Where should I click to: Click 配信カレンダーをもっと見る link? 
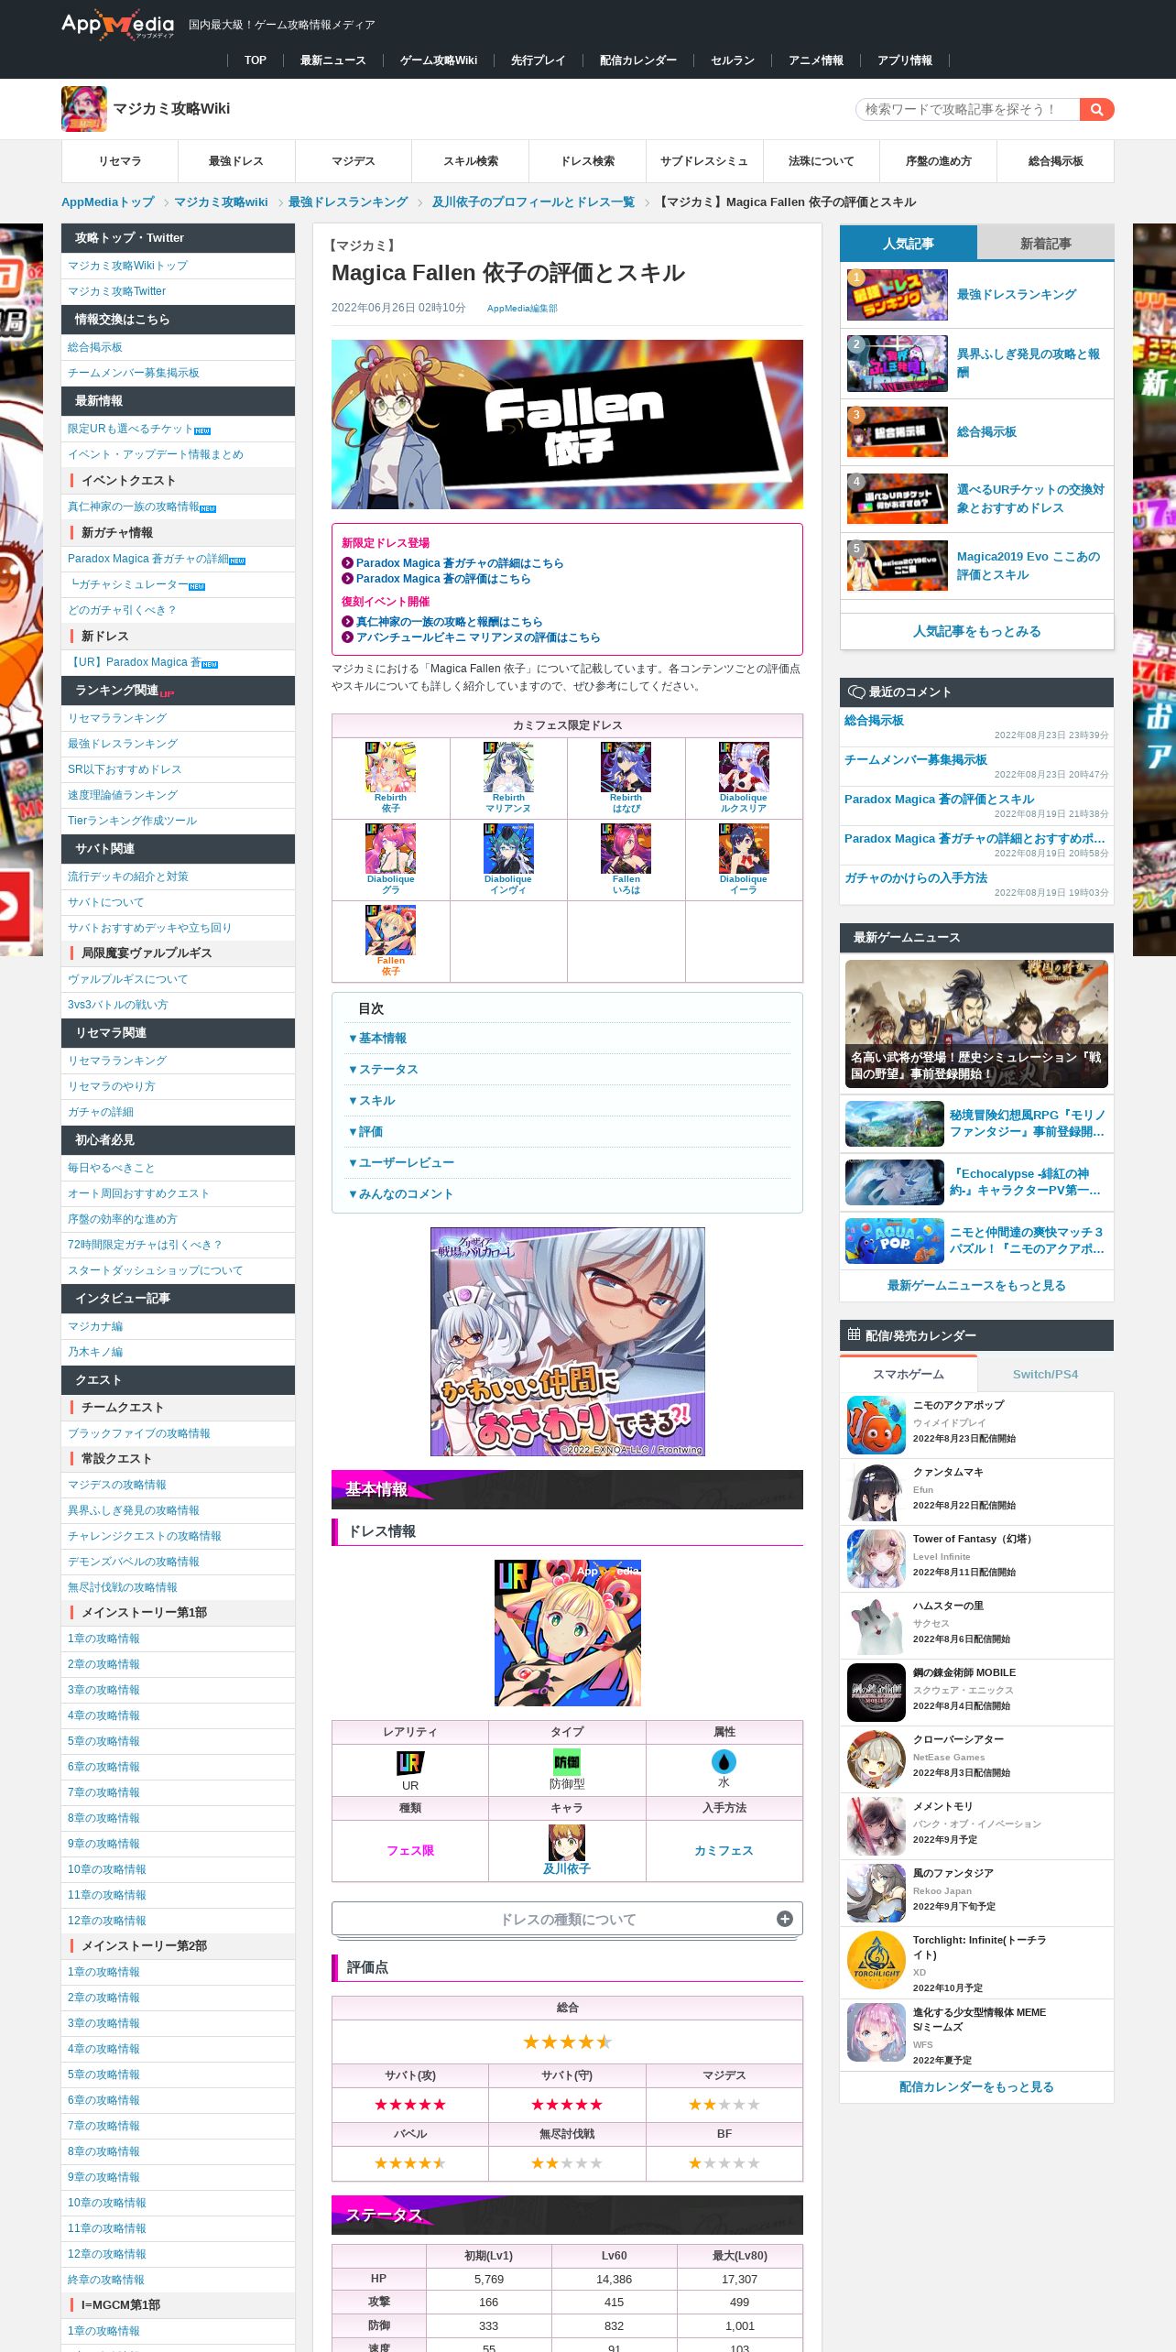[x=976, y=2086]
